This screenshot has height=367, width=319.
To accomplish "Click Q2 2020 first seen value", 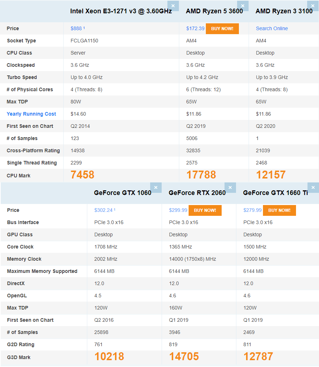I will click(265, 126).
